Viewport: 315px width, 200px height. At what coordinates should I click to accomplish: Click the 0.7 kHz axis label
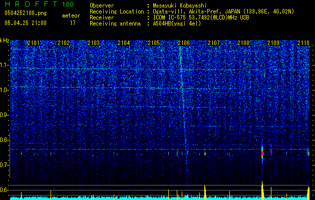[x=5, y=165]
